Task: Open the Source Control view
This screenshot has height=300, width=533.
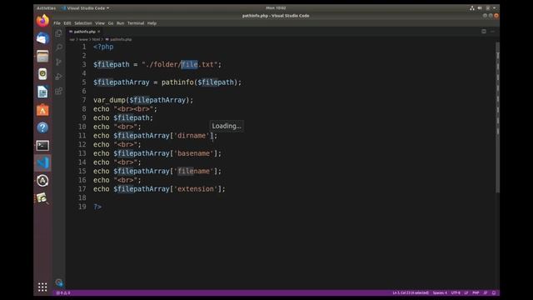Action: 59,62
